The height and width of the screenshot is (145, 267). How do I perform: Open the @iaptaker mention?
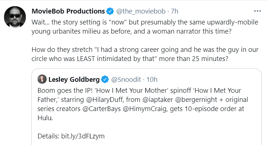pos(157,100)
